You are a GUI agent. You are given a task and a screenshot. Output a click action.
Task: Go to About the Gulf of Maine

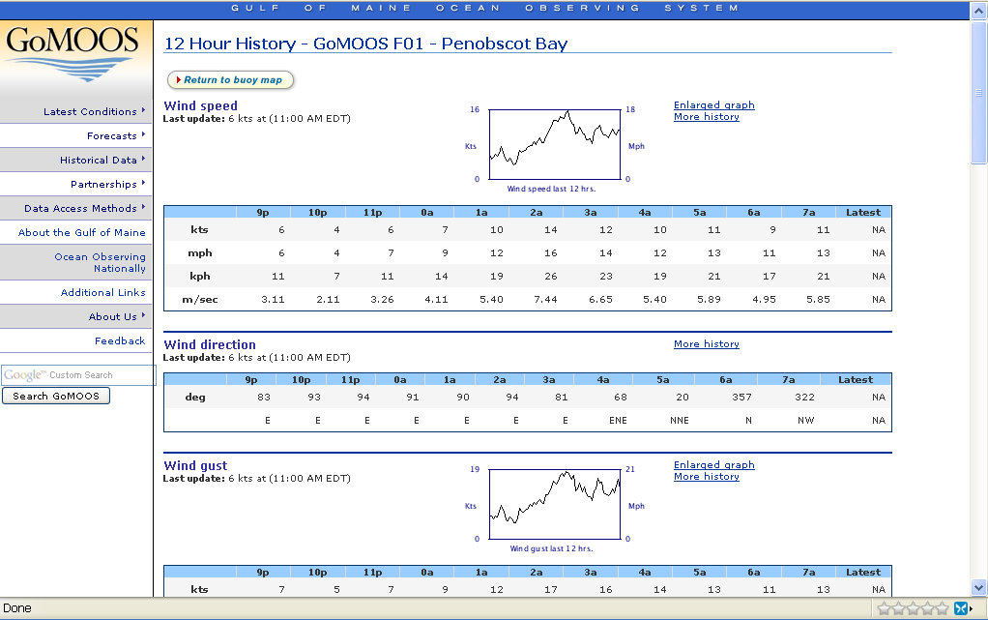click(82, 232)
